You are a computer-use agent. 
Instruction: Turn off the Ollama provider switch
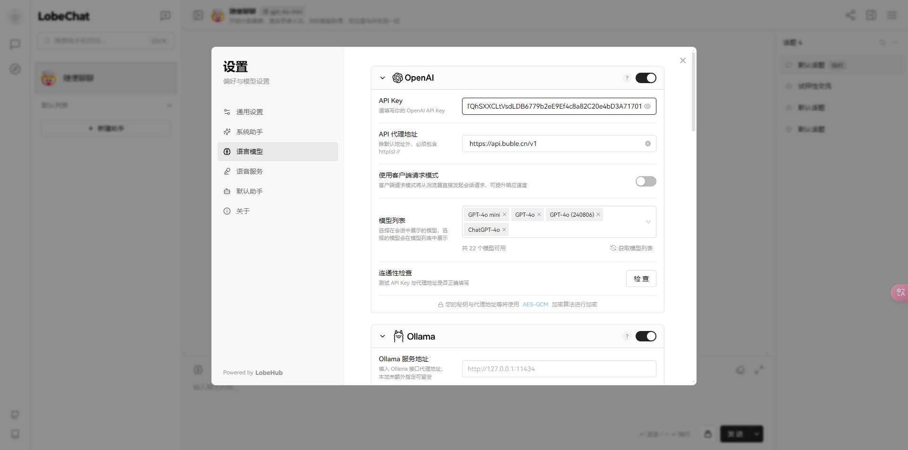click(x=646, y=336)
